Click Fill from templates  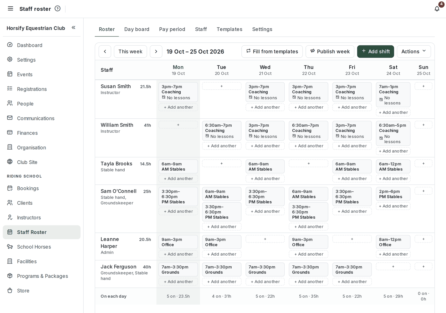(272, 52)
